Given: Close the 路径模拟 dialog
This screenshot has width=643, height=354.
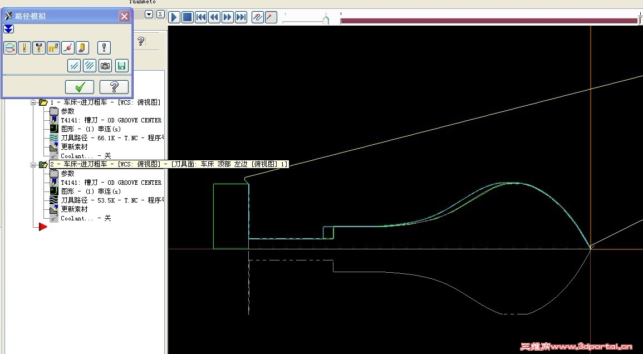Looking at the screenshot, I should pos(124,16).
